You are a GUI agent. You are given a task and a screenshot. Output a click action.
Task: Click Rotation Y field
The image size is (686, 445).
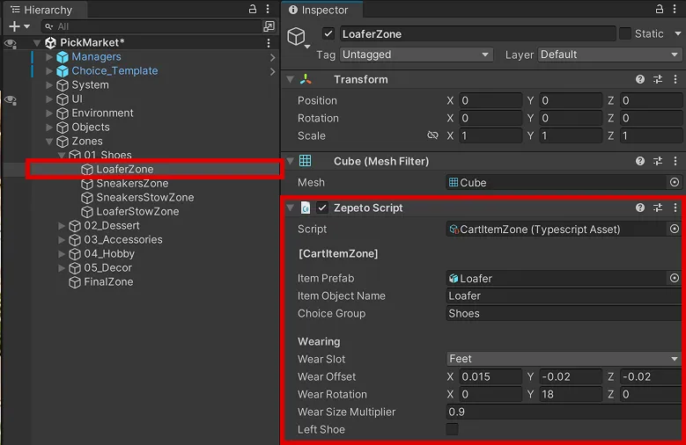pyautogui.click(x=571, y=118)
